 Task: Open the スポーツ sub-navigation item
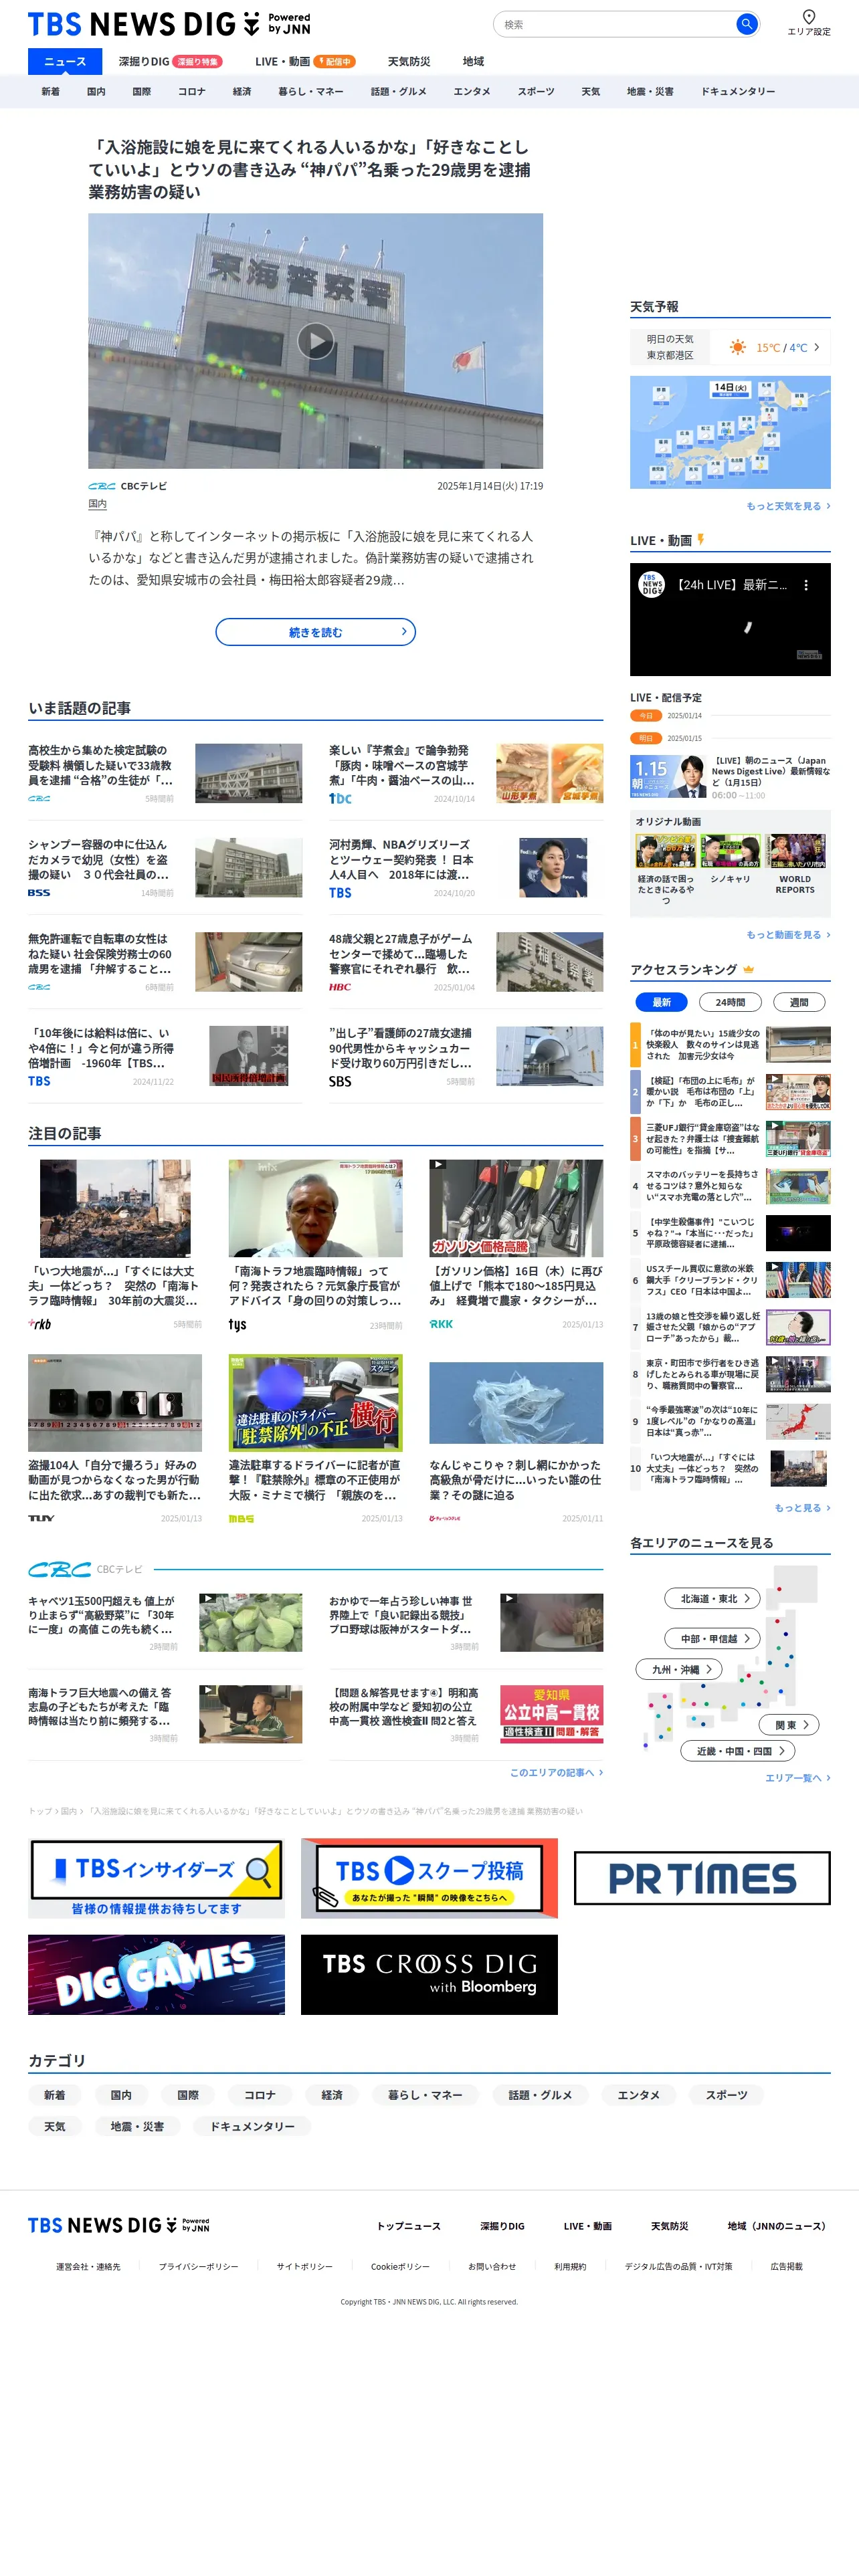click(x=536, y=91)
